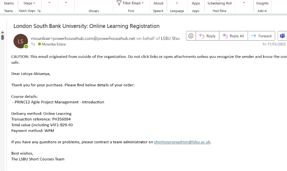Viewport: 287px width, 171px height.
Task: Open the shortcoursesadmin@lsbu.ac.uk email link
Action: (182, 142)
